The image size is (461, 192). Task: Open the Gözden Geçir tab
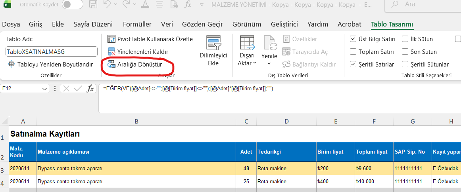[x=203, y=25]
